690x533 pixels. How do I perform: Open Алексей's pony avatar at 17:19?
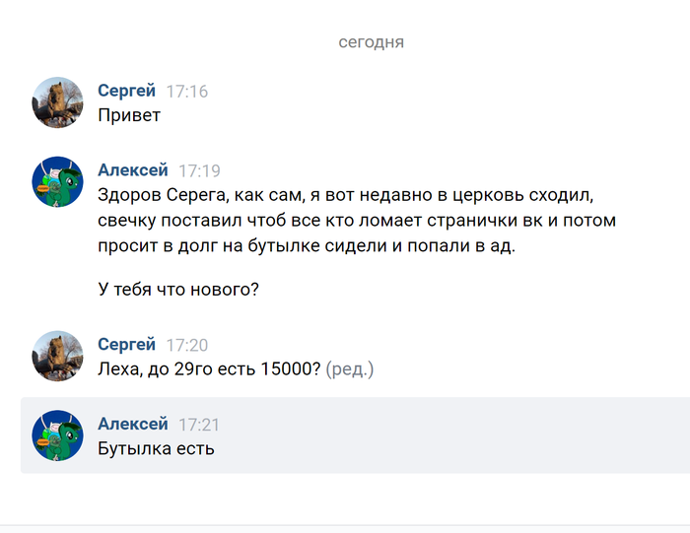pos(57,181)
